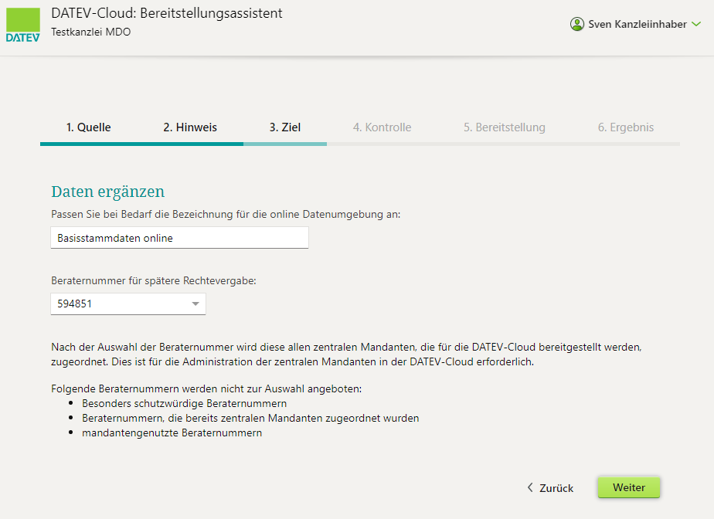
Task: Click the Daten ergänzen heading
Action: tap(108, 192)
